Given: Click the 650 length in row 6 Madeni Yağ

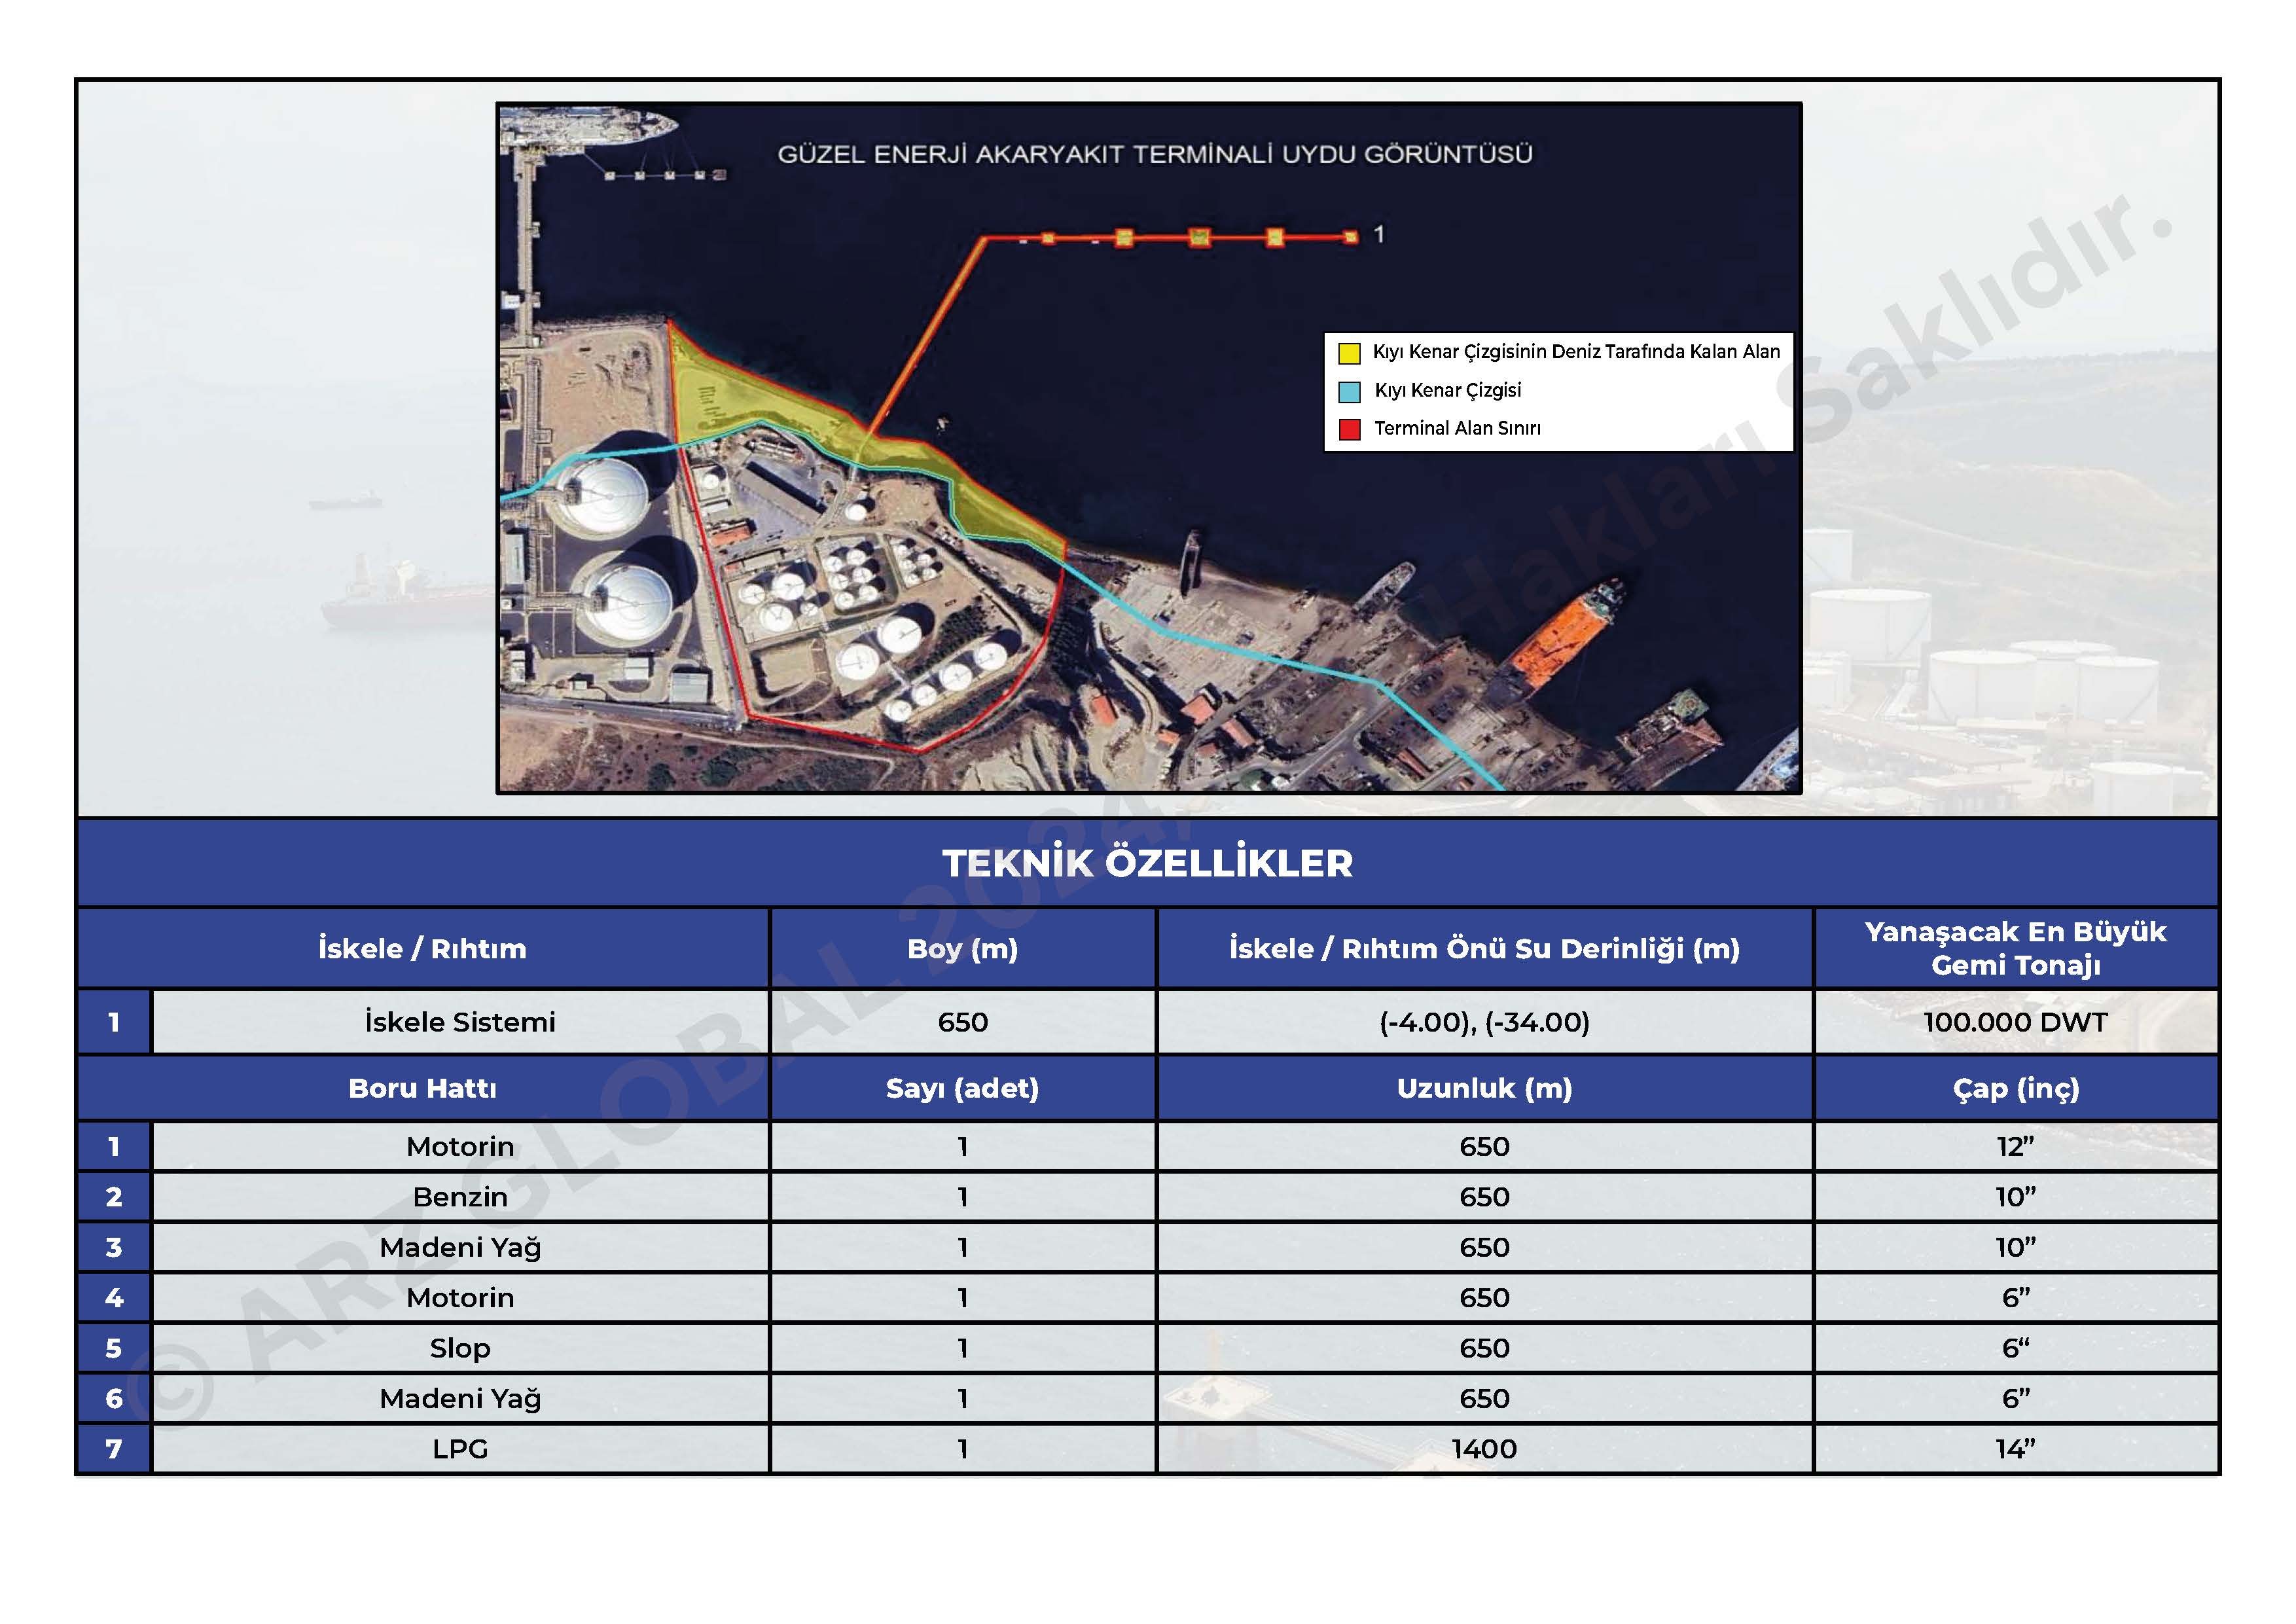Looking at the screenshot, I should tap(1484, 1398).
